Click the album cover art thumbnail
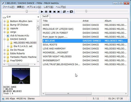The width and height of the screenshot is (131, 102). [21, 76]
